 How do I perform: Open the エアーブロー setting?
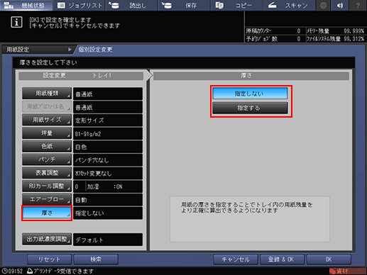[47, 199]
